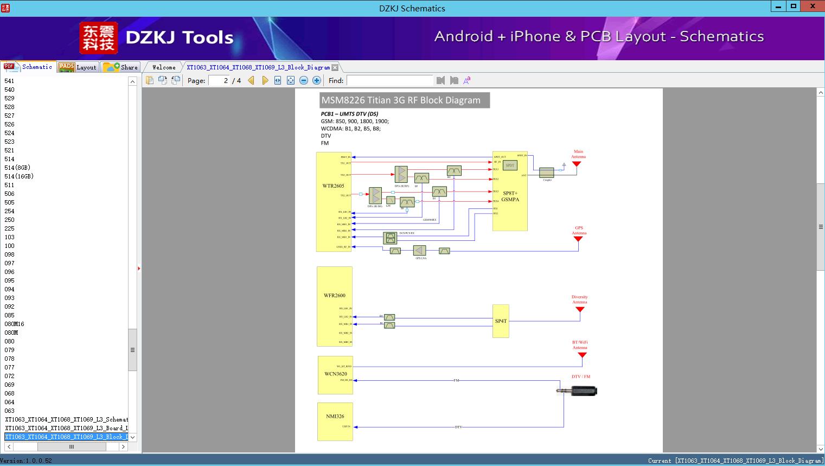Click the DZKJ red logo in banner
This screenshot has width=825, height=466.
click(x=98, y=38)
